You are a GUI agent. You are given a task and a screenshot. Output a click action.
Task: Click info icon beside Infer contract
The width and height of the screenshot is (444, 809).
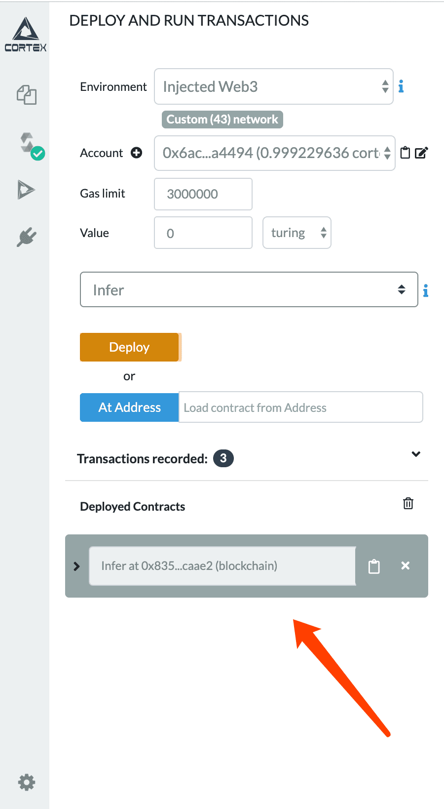(x=426, y=290)
